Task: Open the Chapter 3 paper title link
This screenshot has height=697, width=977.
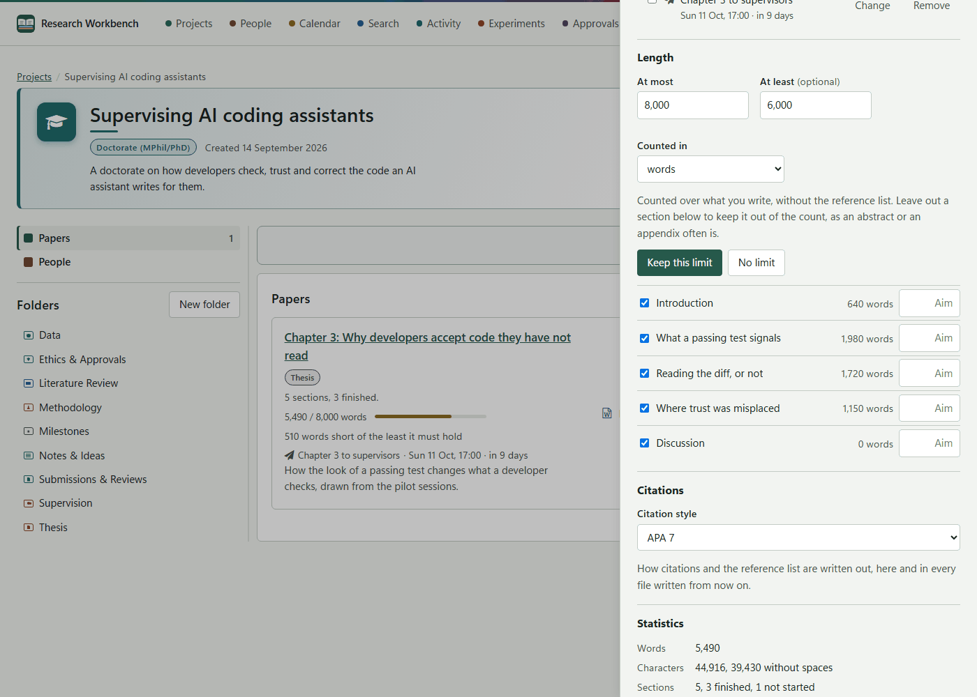Action: tap(427, 346)
